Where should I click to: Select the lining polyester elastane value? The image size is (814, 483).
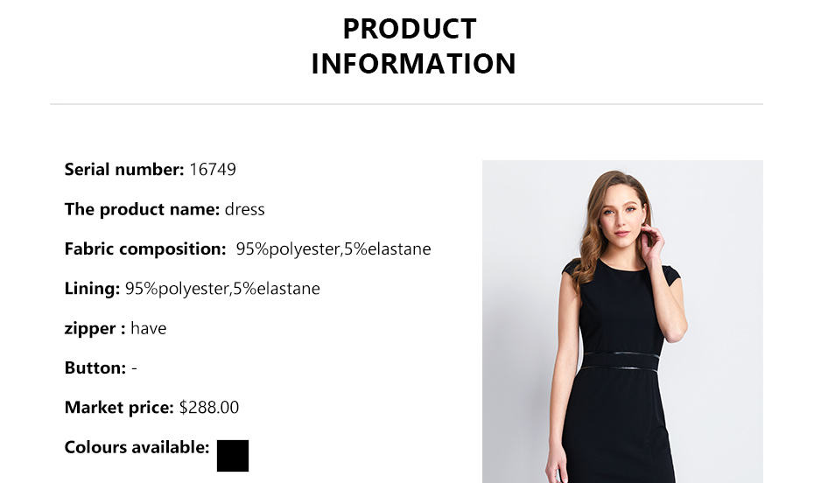pyautogui.click(x=222, y=289)
